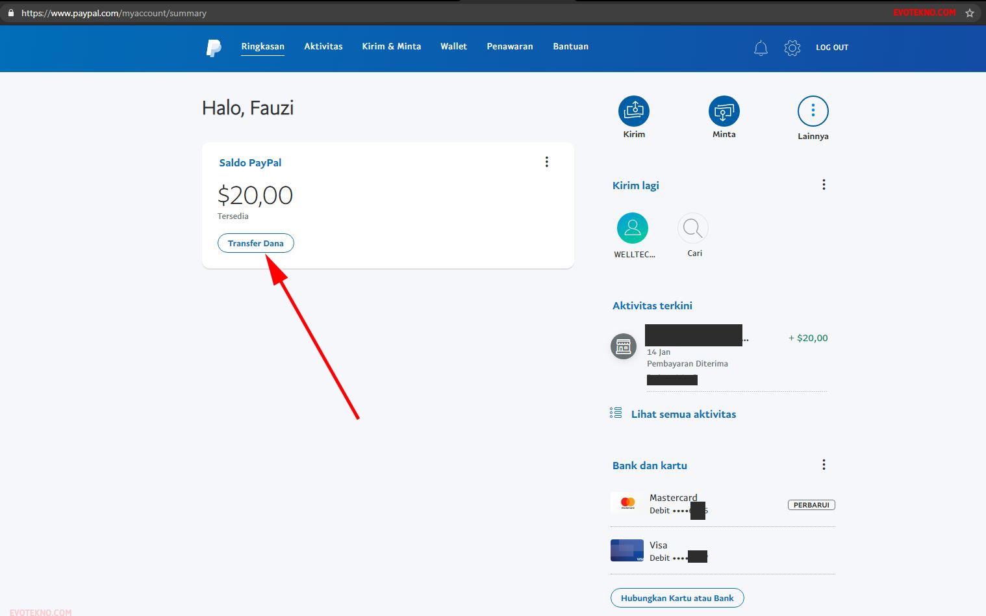This screenshot has width=986, height=616.
Task: Click the Mastercard logo icon
Action: click(x=627, y=502)
